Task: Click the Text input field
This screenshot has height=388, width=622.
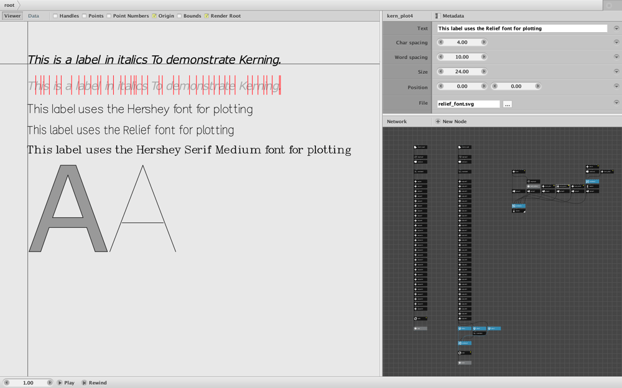Action: click(x=522, y=29)
